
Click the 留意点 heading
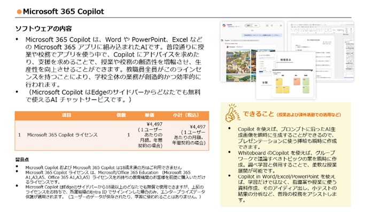pos(22,160)
